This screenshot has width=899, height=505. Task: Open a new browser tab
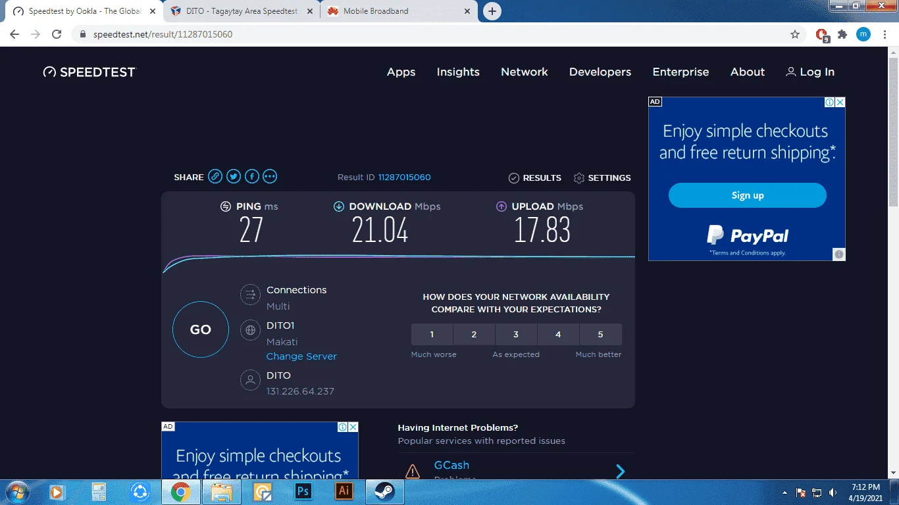pyautogui.click(x=492, y=11)
